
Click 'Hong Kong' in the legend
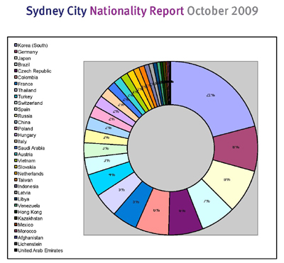(30, 212)
